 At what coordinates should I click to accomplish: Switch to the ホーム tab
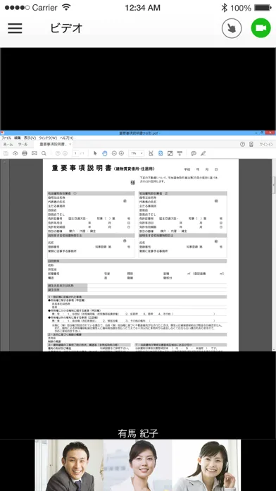click(8, 145)
